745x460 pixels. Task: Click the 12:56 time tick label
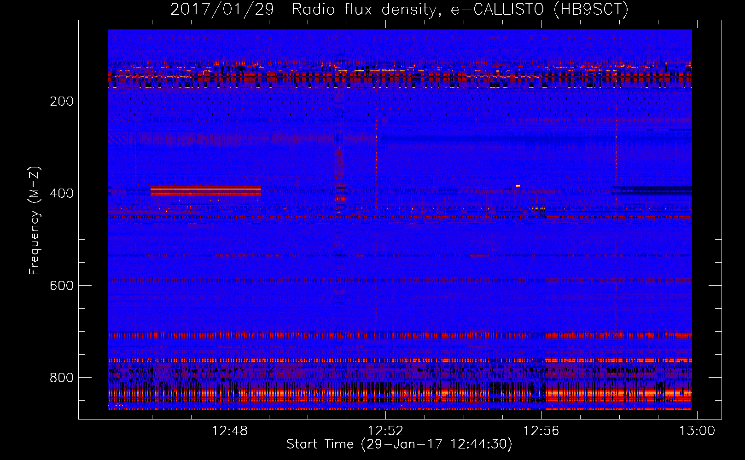541,431
